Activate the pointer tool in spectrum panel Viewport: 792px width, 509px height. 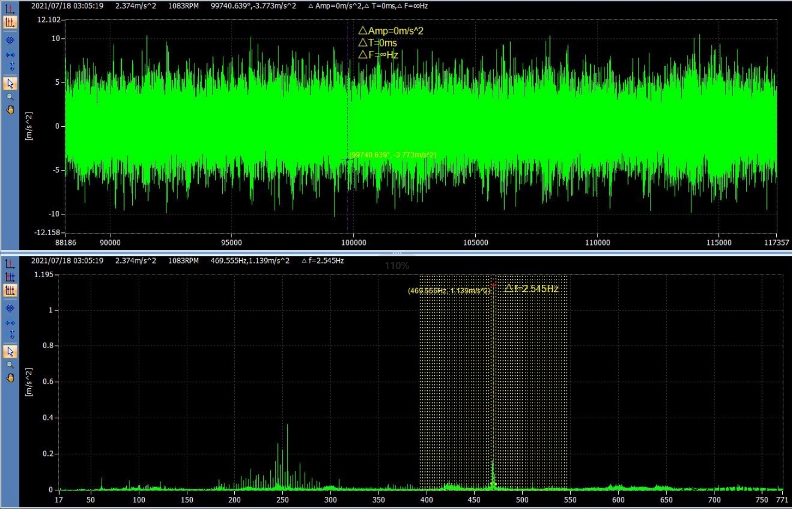(10, 352)
